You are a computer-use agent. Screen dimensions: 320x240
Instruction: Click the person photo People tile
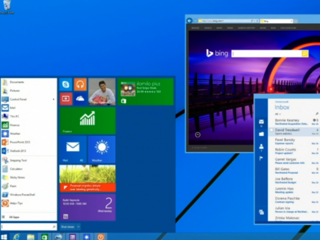102,92
